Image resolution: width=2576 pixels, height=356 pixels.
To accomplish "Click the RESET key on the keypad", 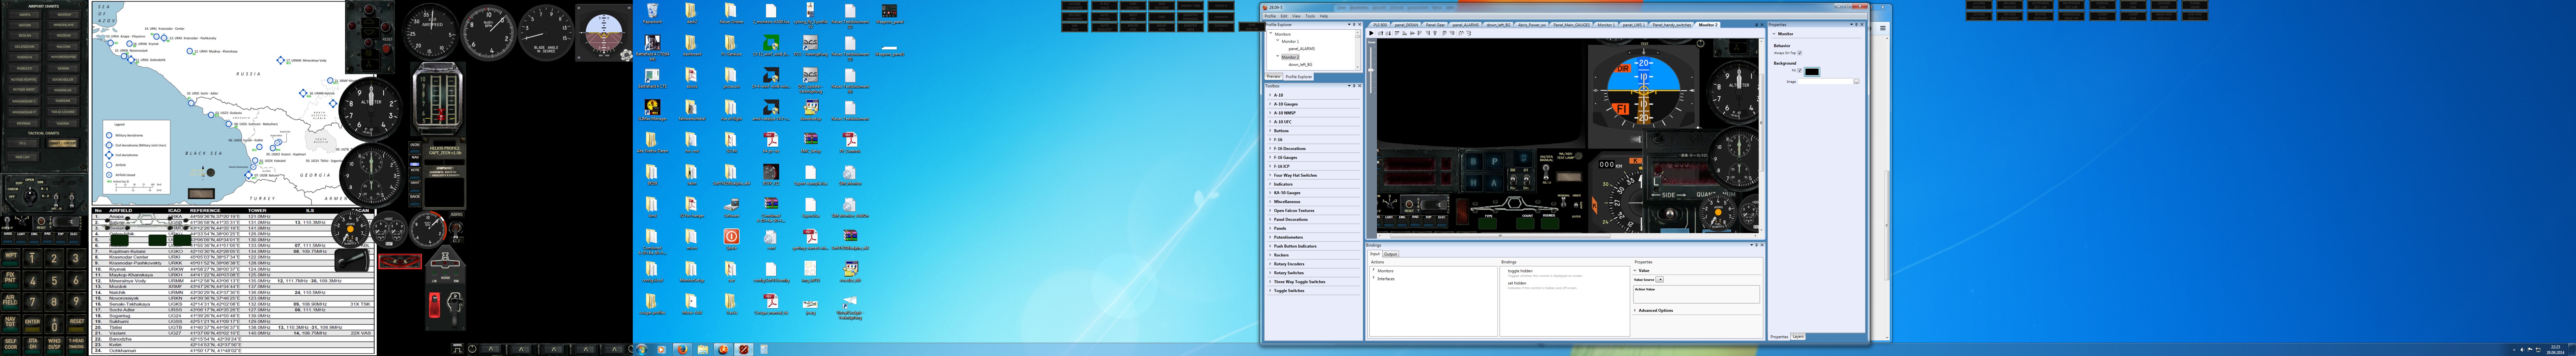I will point(77,324).
